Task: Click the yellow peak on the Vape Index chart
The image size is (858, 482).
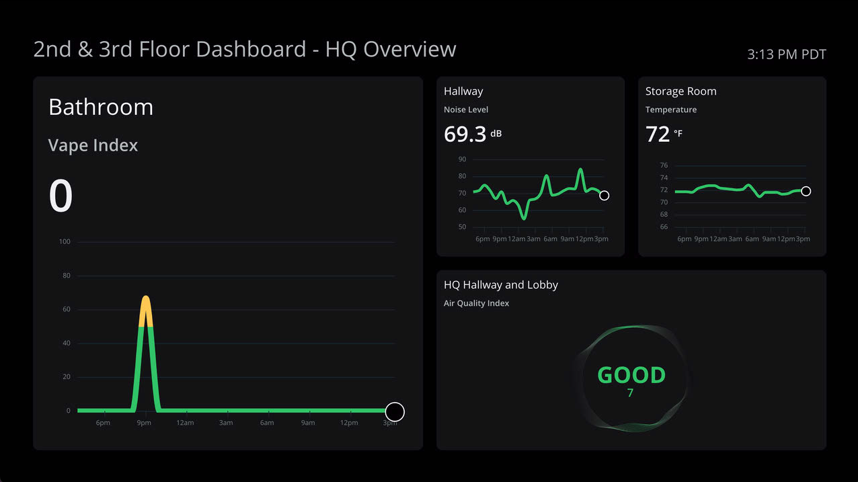Action: click(x=145, y=307)
